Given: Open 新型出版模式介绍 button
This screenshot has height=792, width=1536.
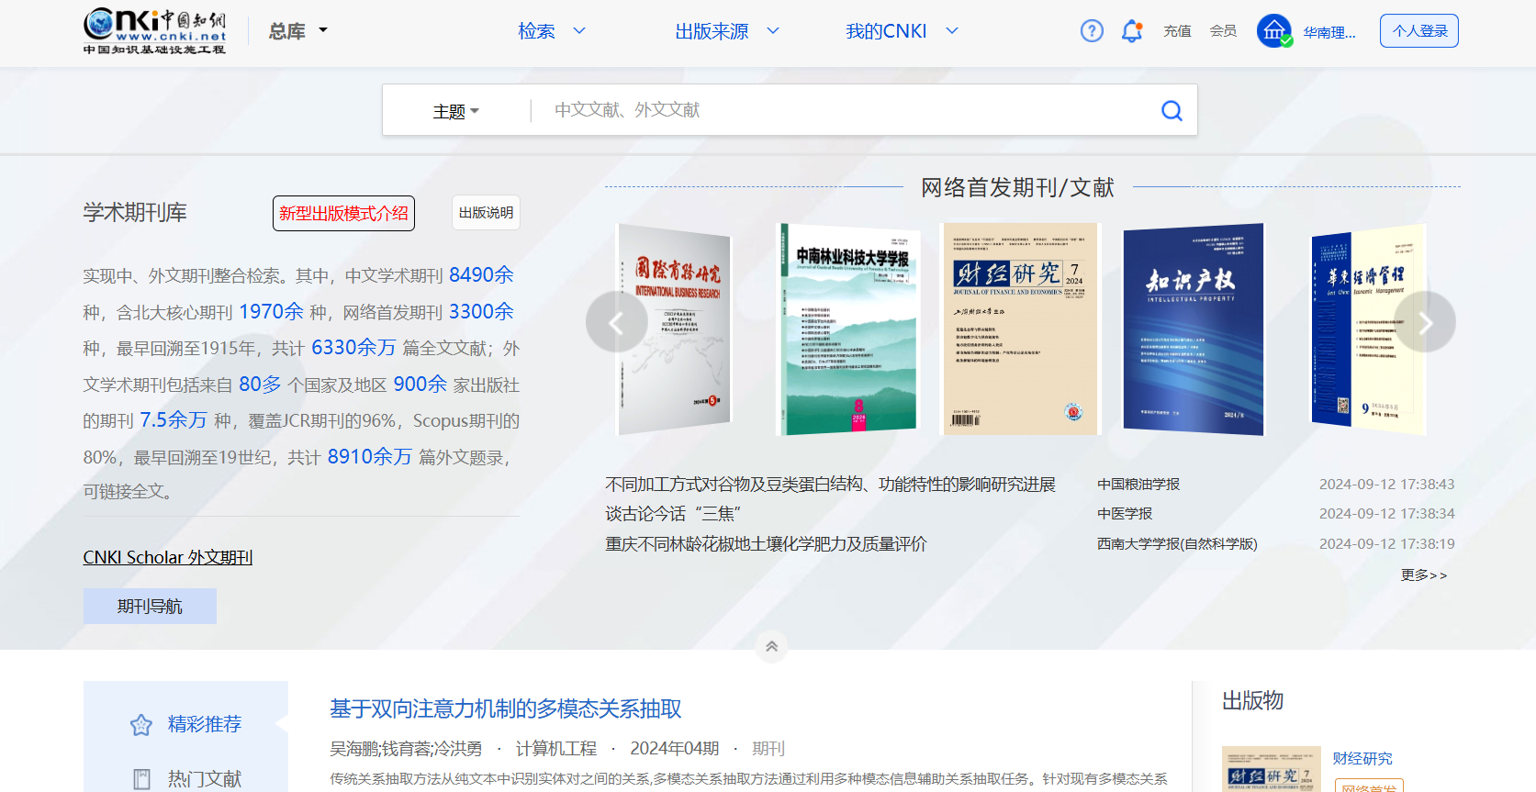Looking at the screenshot, I should point(343,213).
